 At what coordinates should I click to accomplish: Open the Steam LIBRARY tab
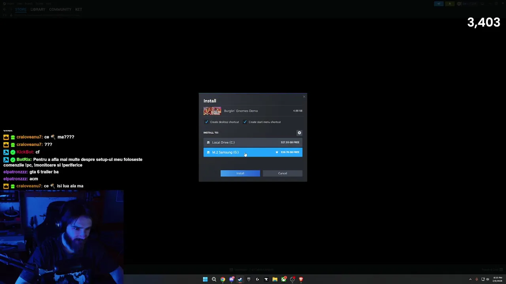click(38, 9)
